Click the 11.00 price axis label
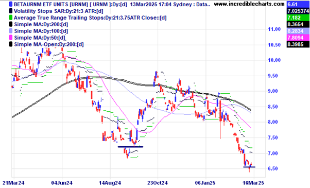Screen dimensions: 310x188 pyautogui.click(x=274, y=29)
